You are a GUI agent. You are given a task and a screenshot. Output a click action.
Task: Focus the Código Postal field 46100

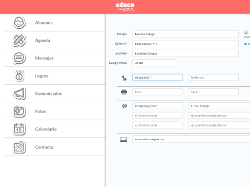coord(154,63)
